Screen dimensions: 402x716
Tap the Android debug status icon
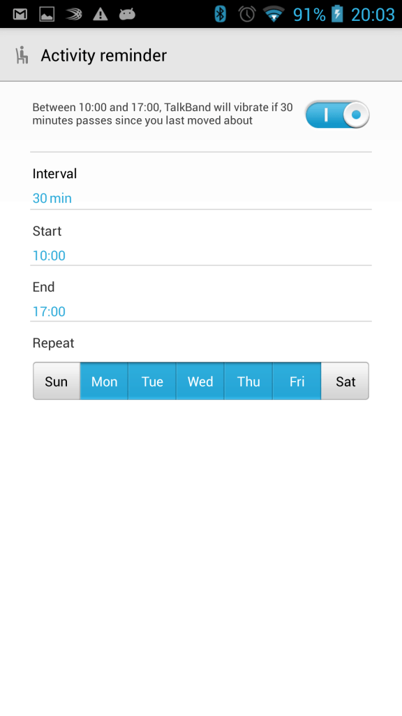pos(127,14)
